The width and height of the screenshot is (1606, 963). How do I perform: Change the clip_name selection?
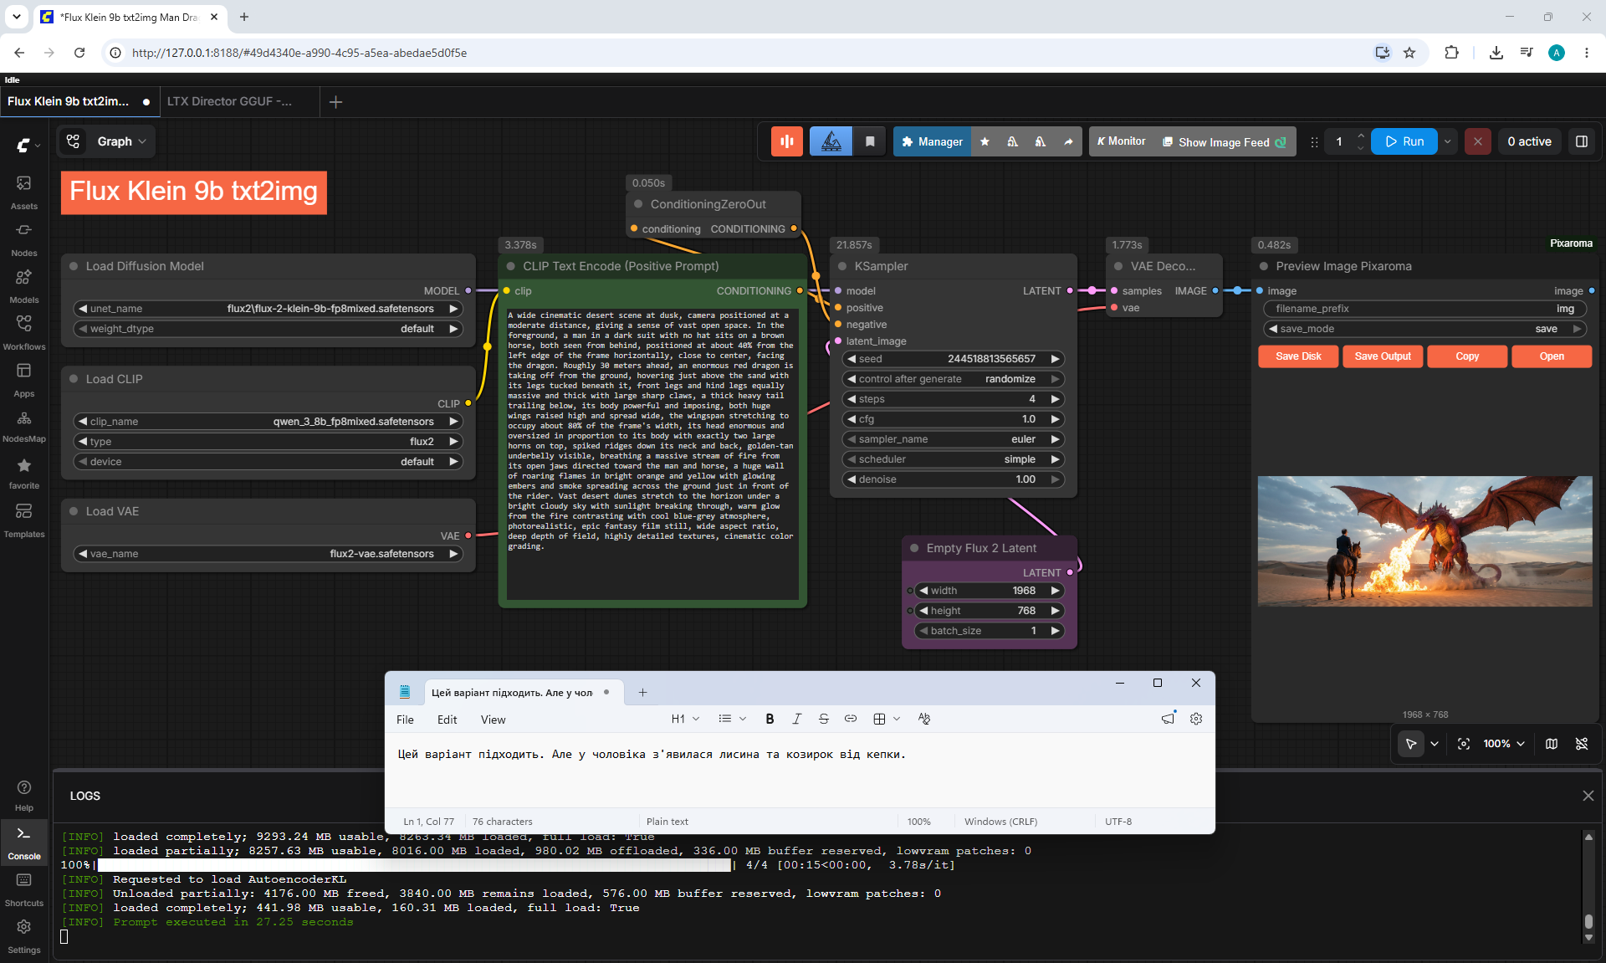269,422
